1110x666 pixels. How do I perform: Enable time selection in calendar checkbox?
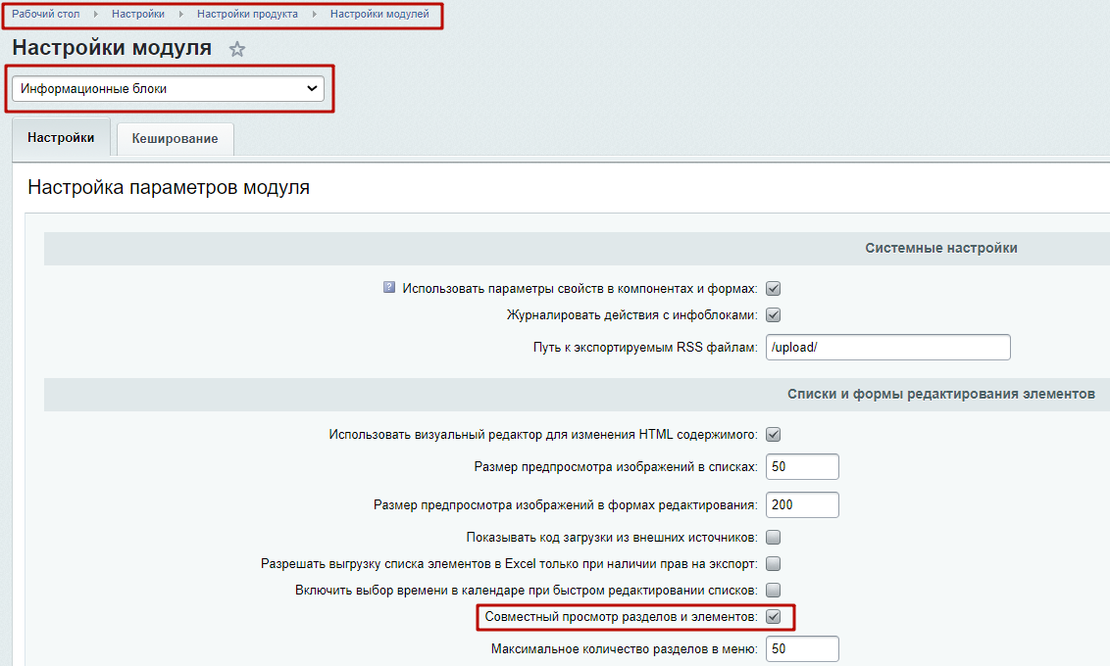773,591
